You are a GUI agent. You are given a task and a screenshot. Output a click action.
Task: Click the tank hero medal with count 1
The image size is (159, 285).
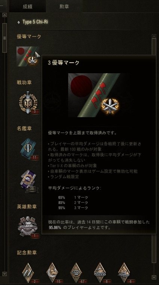pyautogui.click(x=28, y=227)
